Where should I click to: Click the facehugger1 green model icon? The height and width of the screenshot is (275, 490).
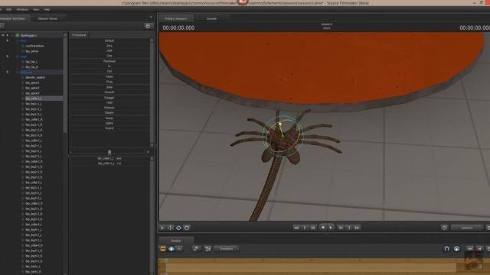[18, 35]
